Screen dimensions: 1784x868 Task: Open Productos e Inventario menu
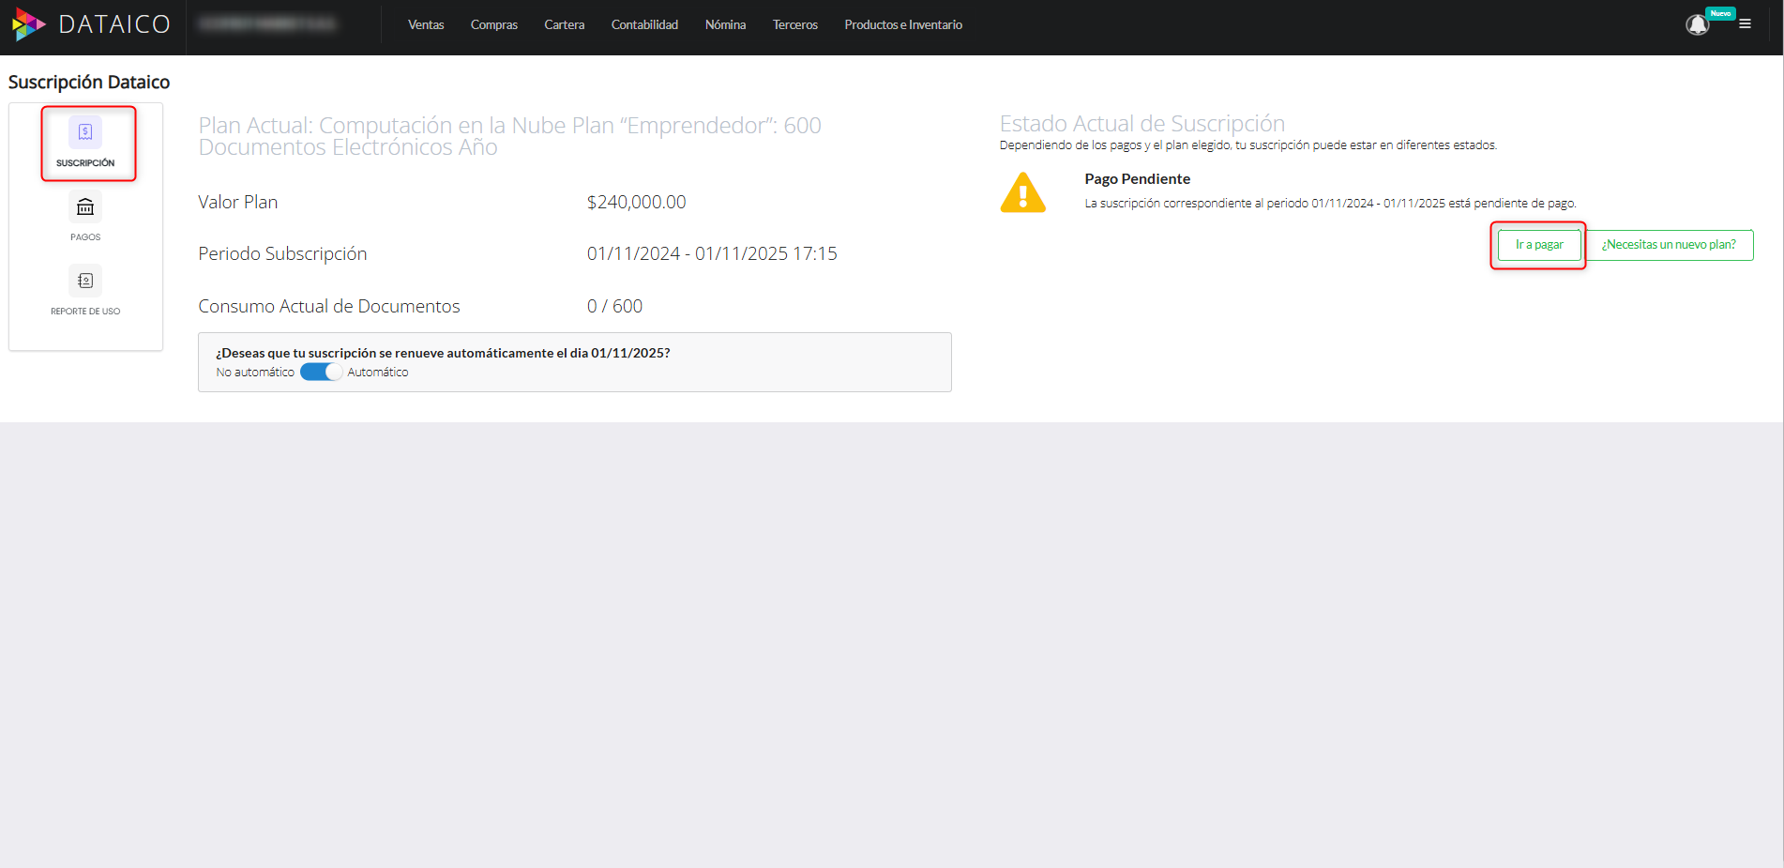click(x=902, y=25)
